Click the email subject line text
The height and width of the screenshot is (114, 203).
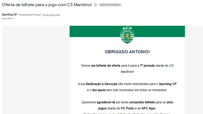pyautogui.click(x=47, y=5)
